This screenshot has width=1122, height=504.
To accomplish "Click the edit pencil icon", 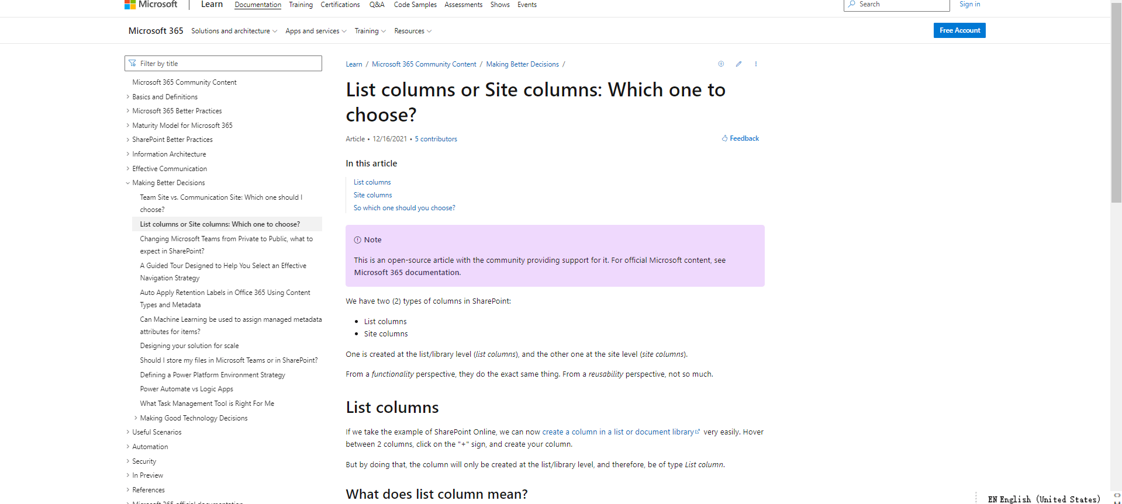I will click(738, 64).
